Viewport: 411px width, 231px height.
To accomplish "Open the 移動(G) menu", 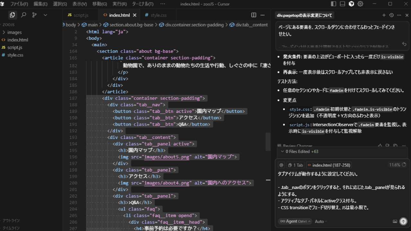I will (x=100, y=4).
